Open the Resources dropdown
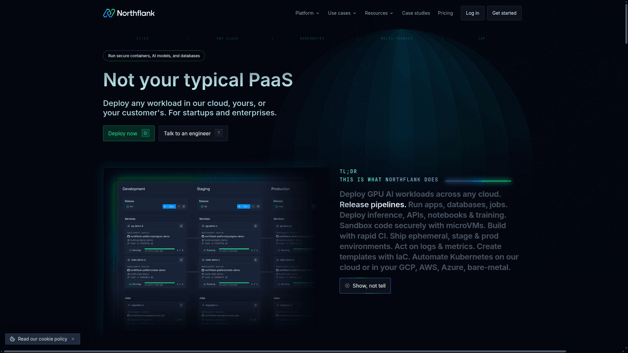Viewport: 628px width, 353px height. pos(379,13)
